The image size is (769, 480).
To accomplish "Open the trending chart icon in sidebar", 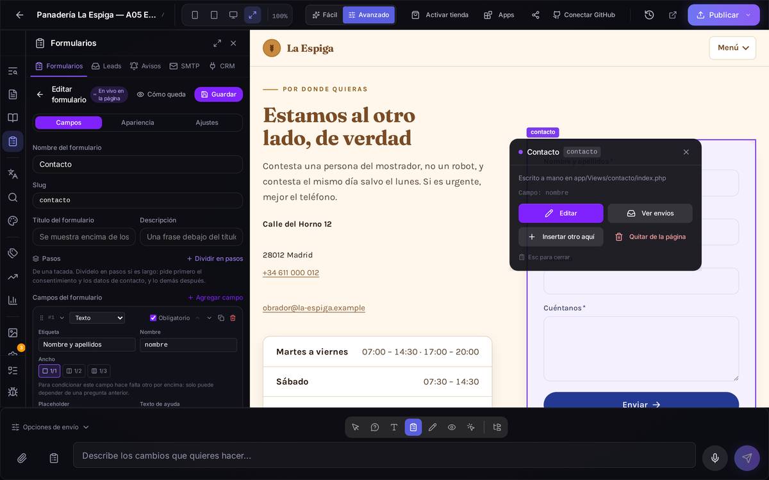I will 13,276.
